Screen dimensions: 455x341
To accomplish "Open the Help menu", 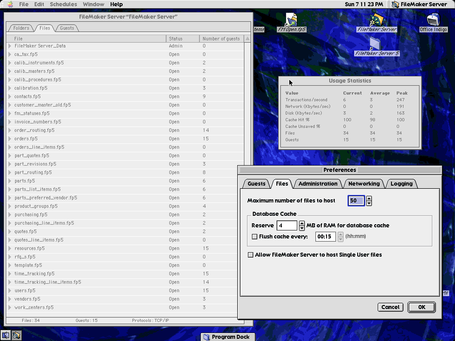I will (116, 4).
